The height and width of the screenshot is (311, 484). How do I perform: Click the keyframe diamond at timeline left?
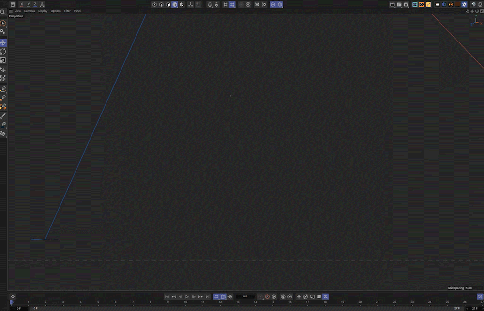click(13, 297)
